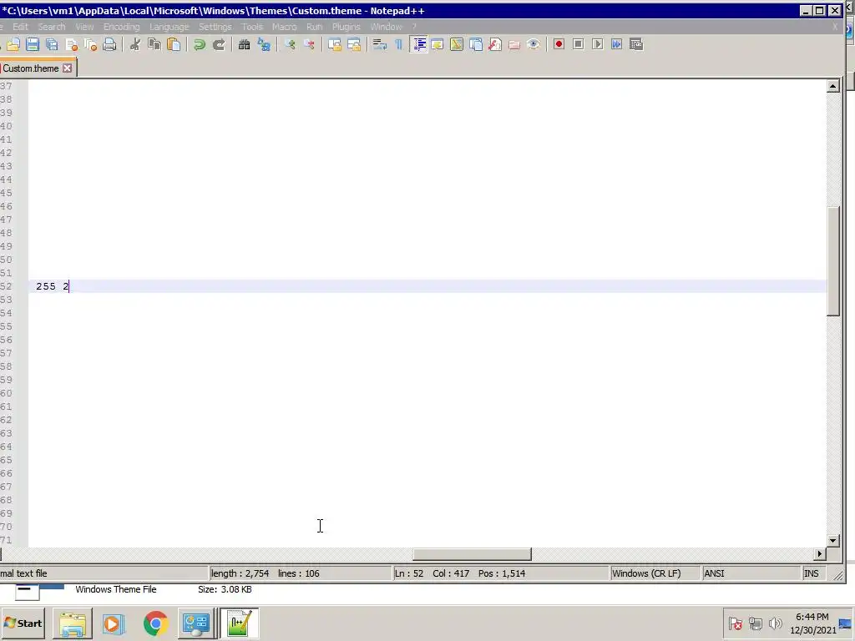Click the 'length : 2,754' status bar entry

[x=240, y=573]
